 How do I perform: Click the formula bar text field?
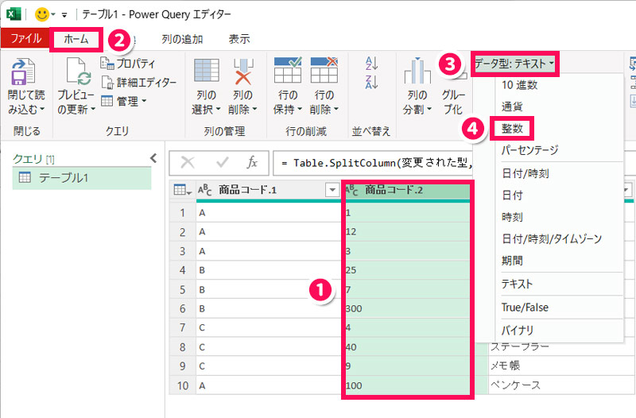[x=373, y=163]
